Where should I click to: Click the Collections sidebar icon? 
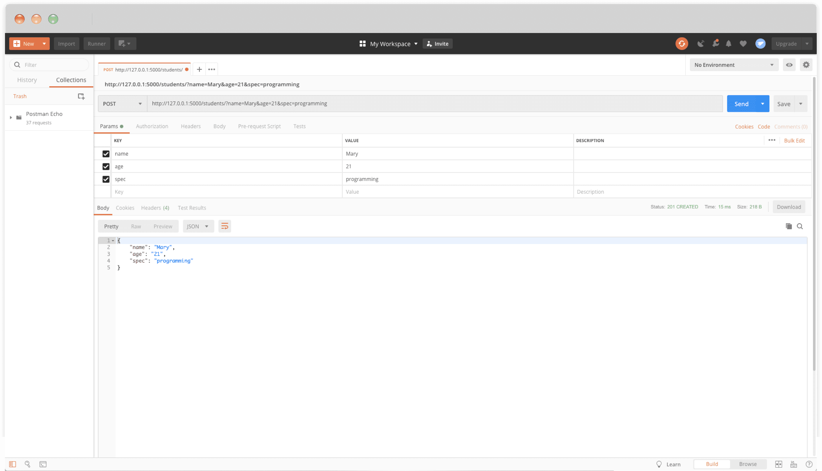pyautogui.click(x=71, y=80)
